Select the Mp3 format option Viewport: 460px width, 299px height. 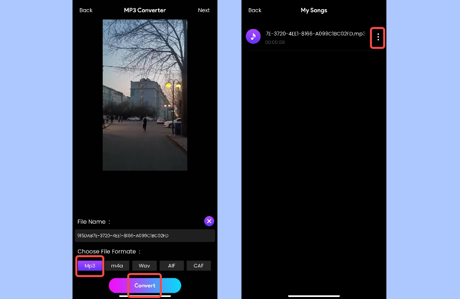tap(90, 266)
